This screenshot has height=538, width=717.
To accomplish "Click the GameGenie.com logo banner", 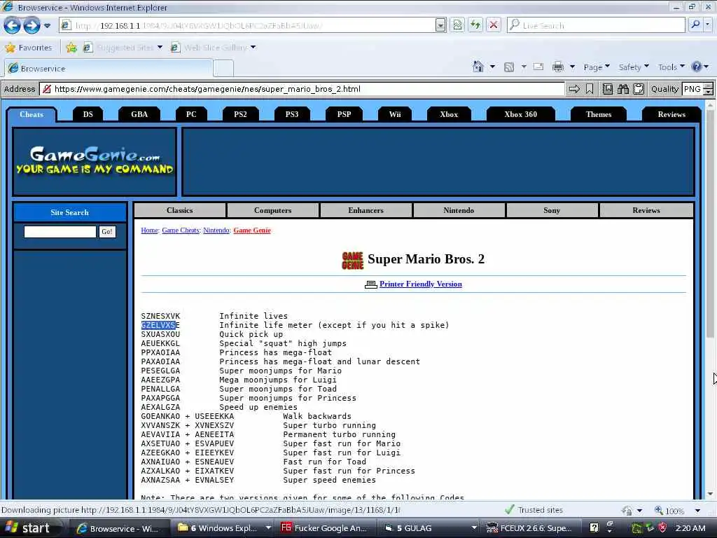I will 95,162.
